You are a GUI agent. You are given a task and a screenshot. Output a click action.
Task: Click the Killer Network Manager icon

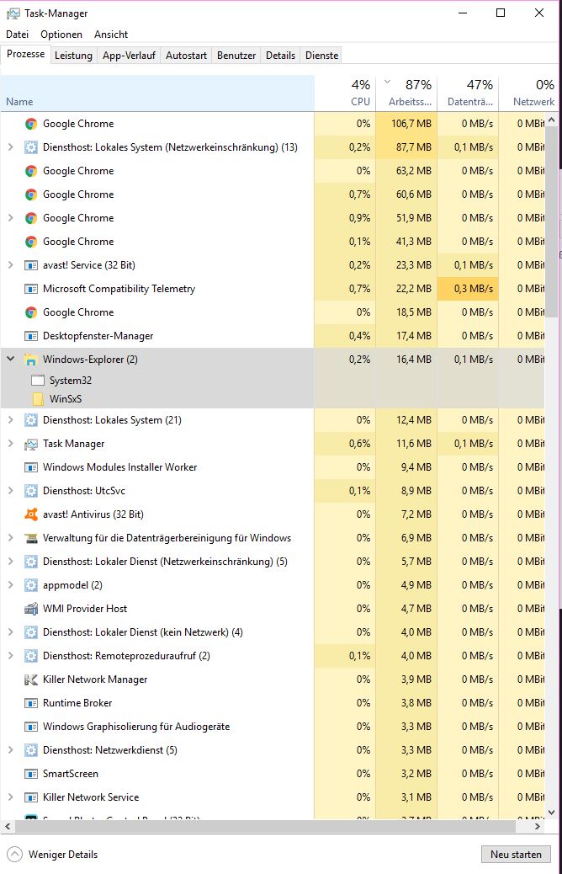[x=31, y=679]
